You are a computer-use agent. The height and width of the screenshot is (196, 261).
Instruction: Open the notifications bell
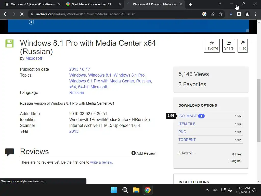click(254, 190)
